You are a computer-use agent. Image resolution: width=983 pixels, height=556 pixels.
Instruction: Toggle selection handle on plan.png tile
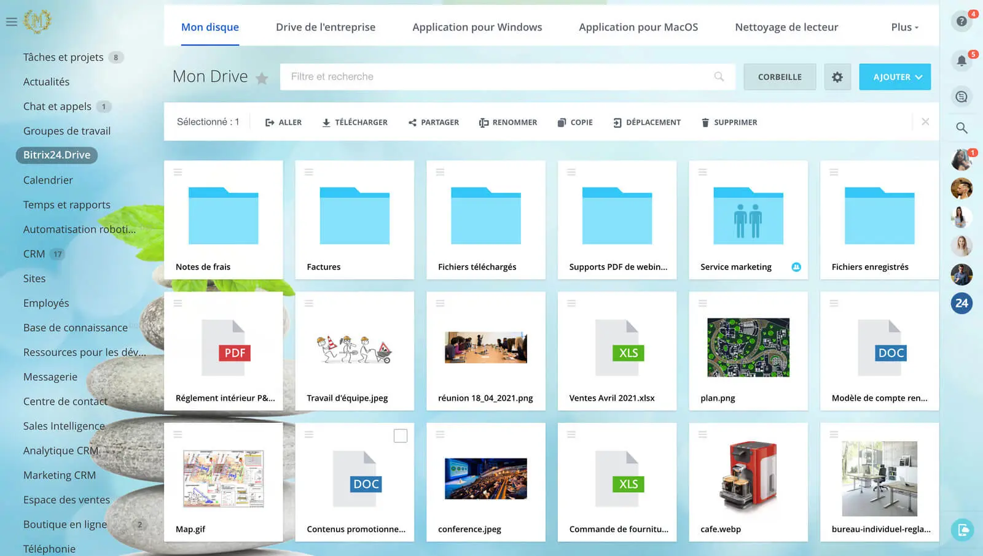702,303
